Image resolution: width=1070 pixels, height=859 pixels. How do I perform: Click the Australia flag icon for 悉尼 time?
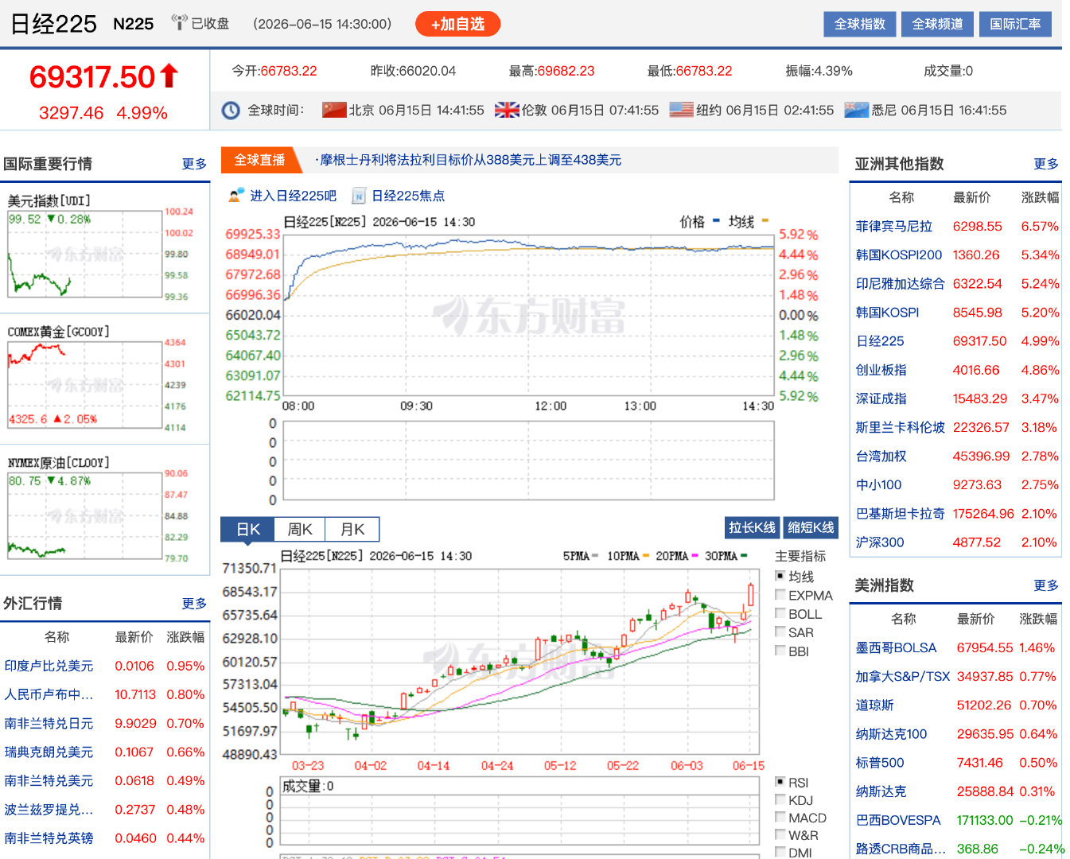tap(857, 110)
